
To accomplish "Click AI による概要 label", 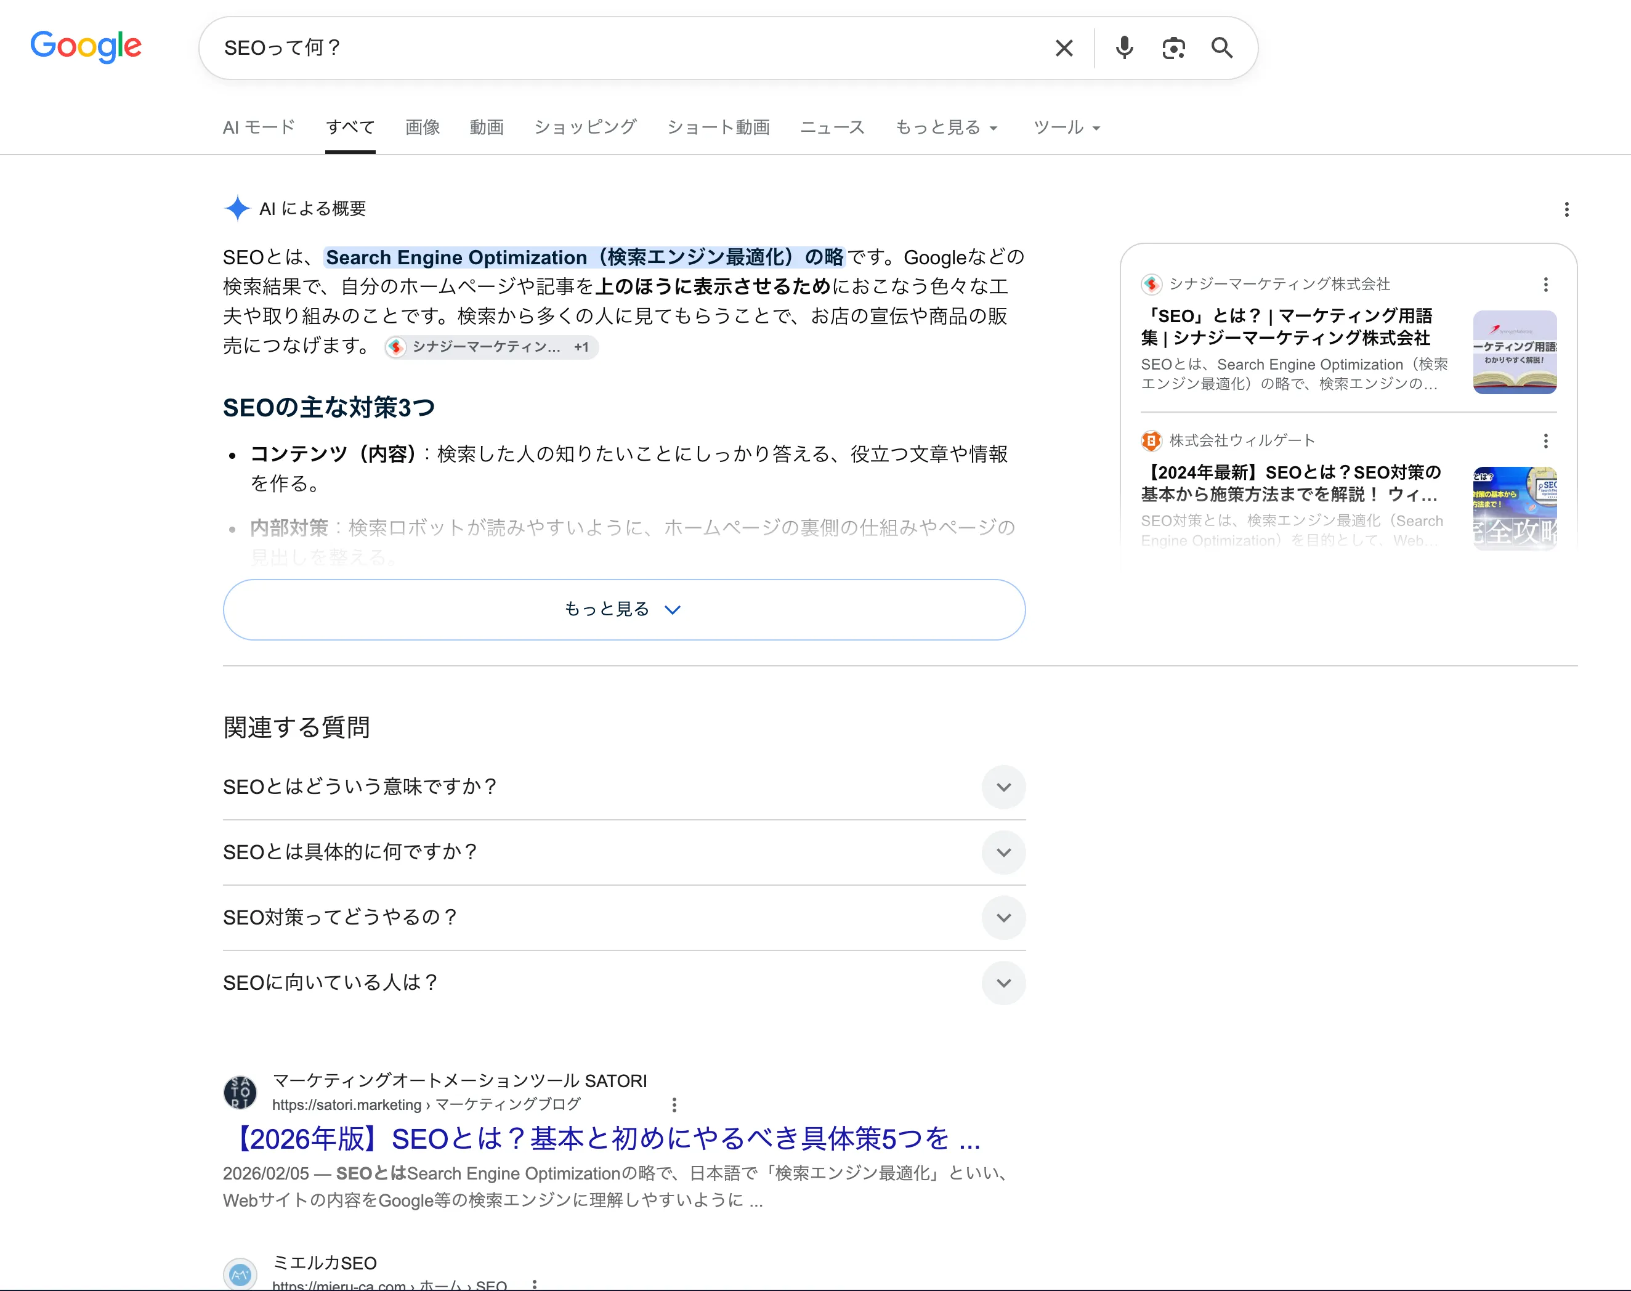I will click(x=312, y=209).
